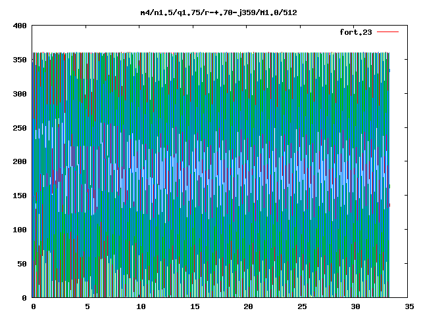Viewport: 421px width, 315px height.
Task: Click the y-axis label 350
Action: 20,60
